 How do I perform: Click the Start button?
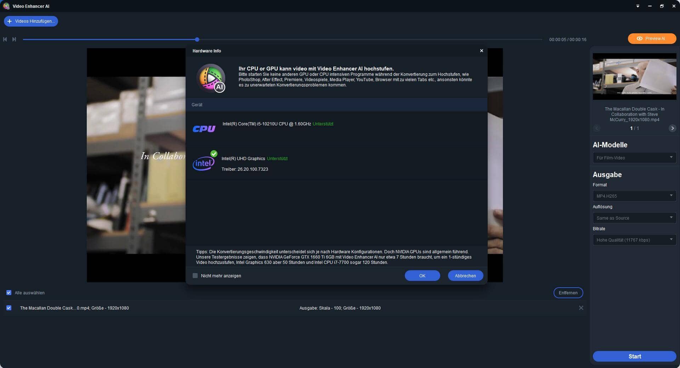coord(634,356)
